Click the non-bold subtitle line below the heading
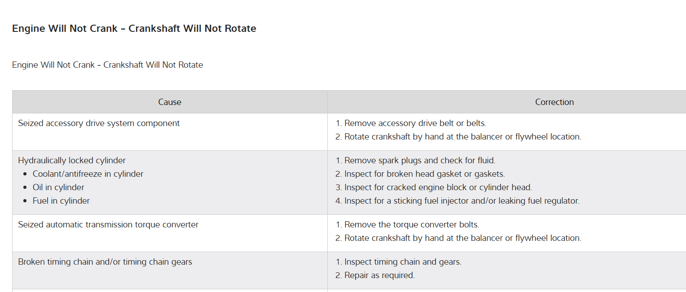This screenshot has width=686, height=292. coord(107,65)
